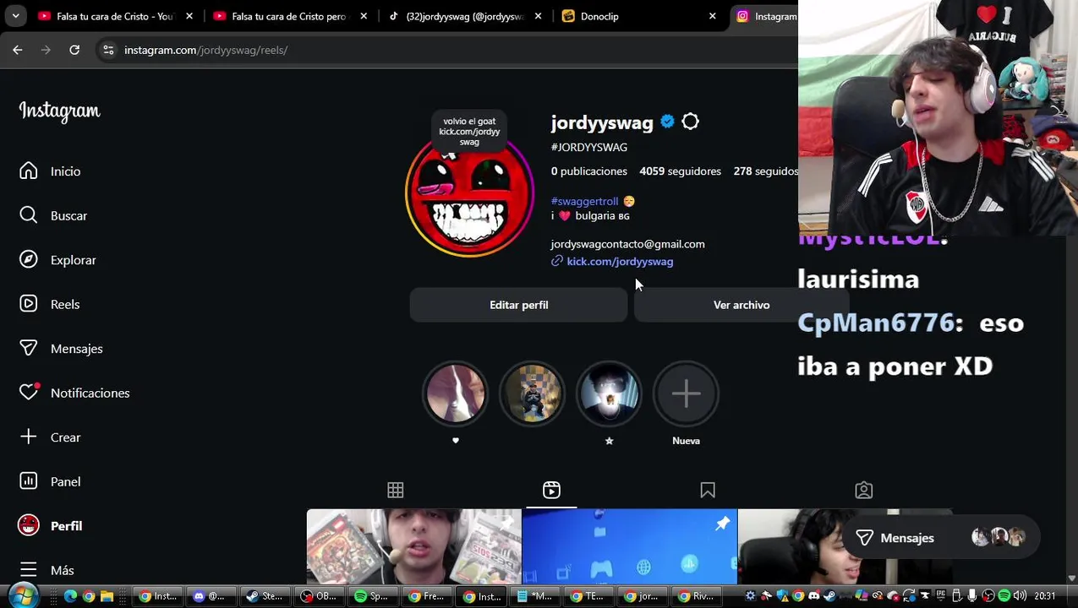Image resolution: width=1078 pixels, height=608 pixels.
Task: Reload the Instagram page
Action: [74, 50]
